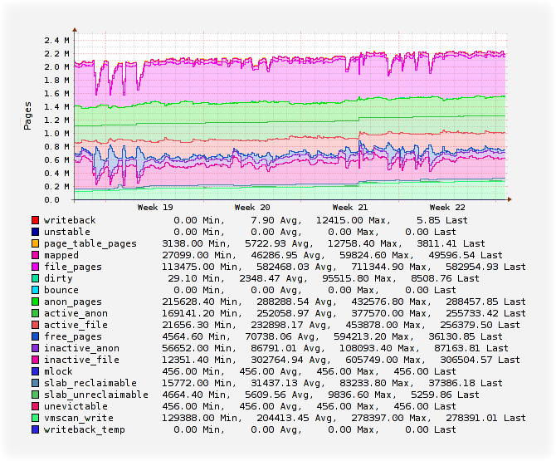Viewport: 556px width, 461px height.
Task: Select the active_anon legend label
Action: (76, 313)
